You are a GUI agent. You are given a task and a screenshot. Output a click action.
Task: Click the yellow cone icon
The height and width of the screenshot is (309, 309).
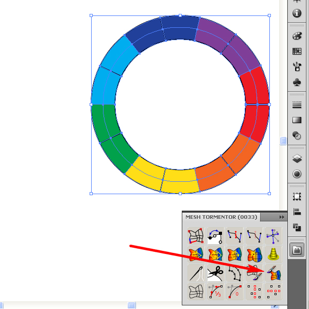click(272, 254)
